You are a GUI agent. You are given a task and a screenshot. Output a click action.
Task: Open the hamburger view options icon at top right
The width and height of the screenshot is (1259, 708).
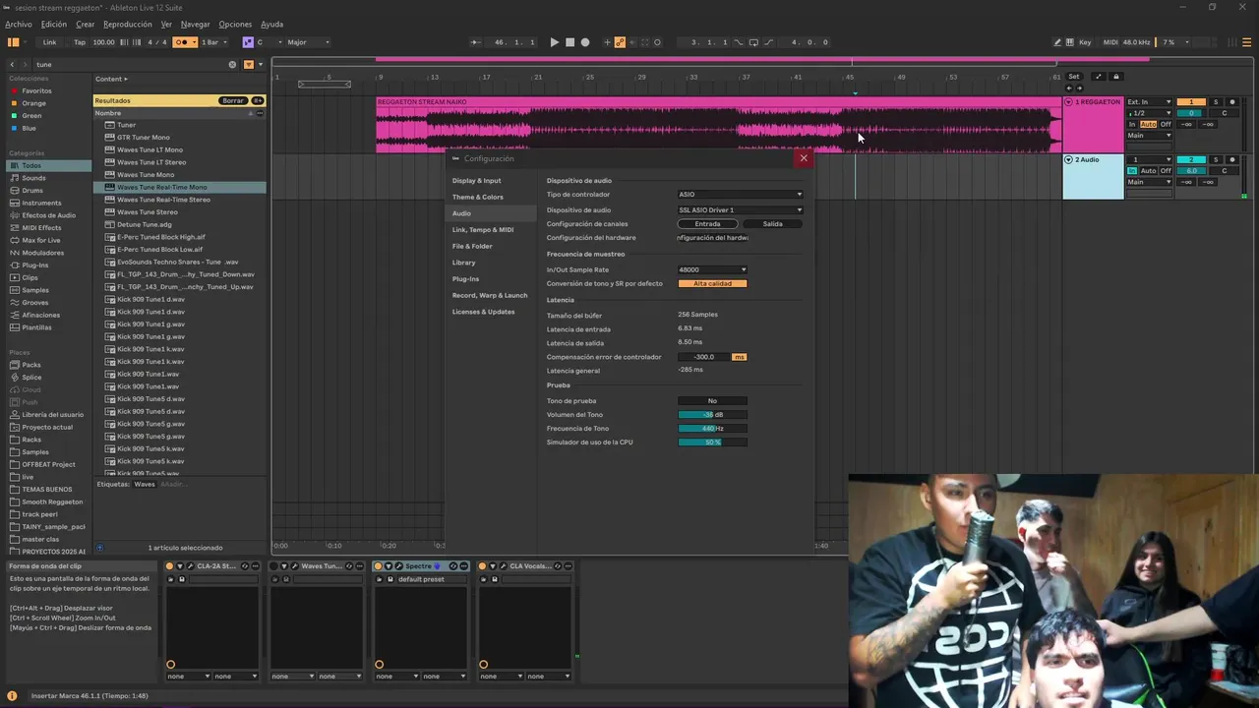point(1247,42)
